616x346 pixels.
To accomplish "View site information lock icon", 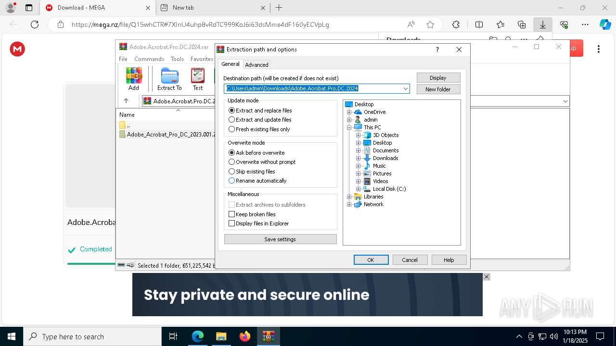I will pyautogui.click(x=61, y=25).
